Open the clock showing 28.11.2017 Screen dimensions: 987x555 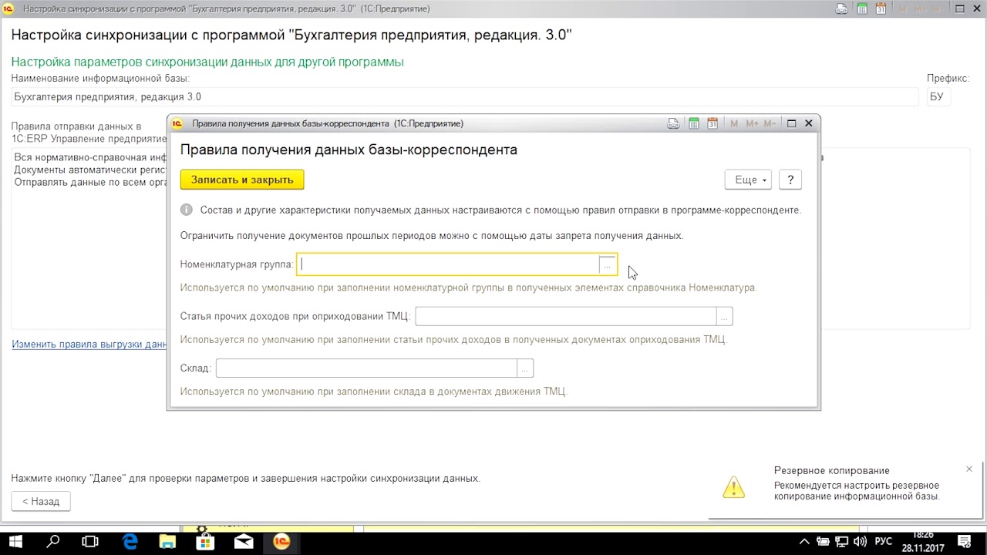[923, 541]
